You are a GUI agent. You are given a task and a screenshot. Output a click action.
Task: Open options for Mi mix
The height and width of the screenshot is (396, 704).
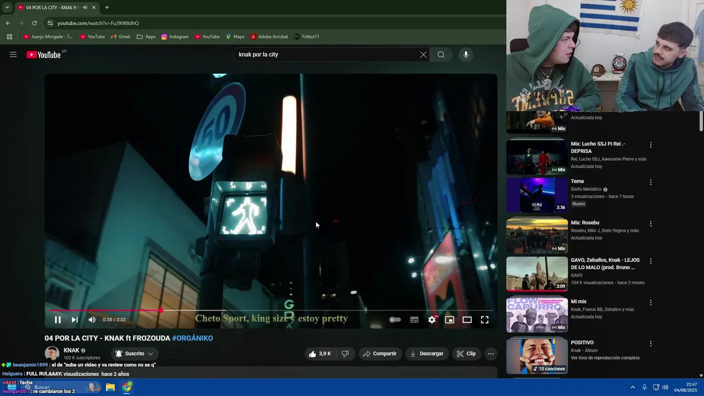tap(651, 302)
